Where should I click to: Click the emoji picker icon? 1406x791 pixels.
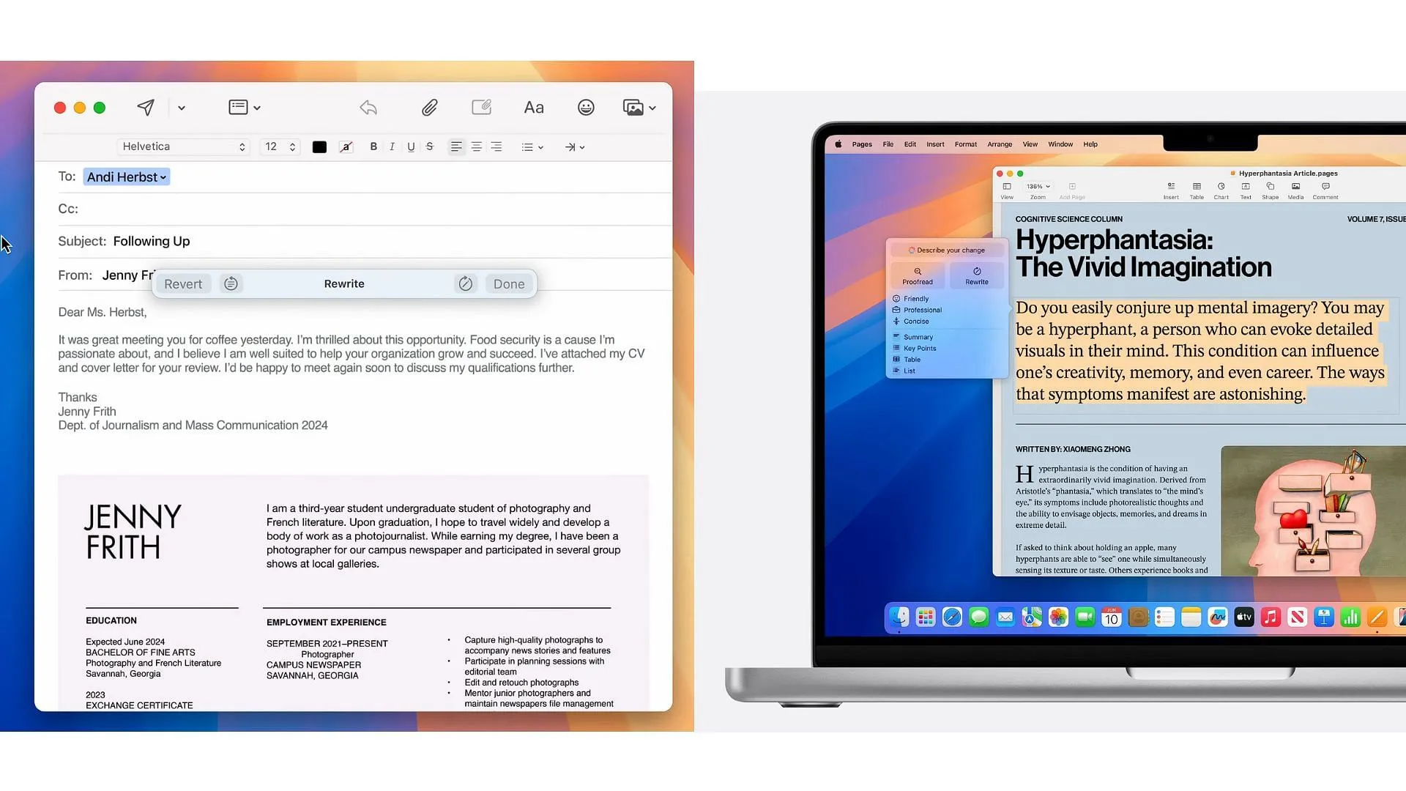pyautogui.click(x=586, y=107)
